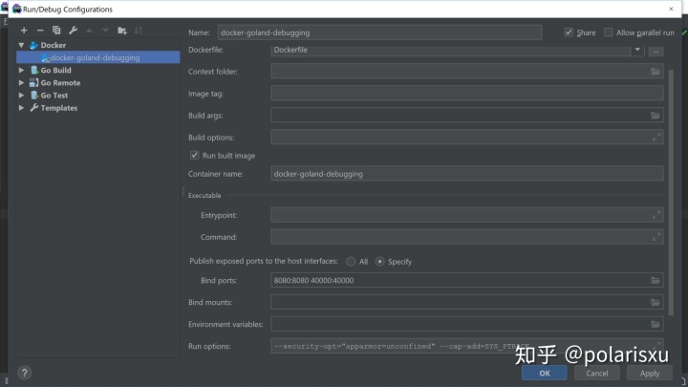This screenshot has width=688, height=387.
Task: Move configuration down arrow
Action: 105,31
